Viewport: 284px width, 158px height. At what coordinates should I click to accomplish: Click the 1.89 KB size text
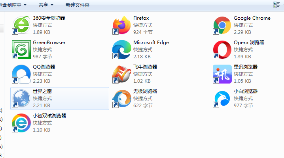(x=41, y=32)
